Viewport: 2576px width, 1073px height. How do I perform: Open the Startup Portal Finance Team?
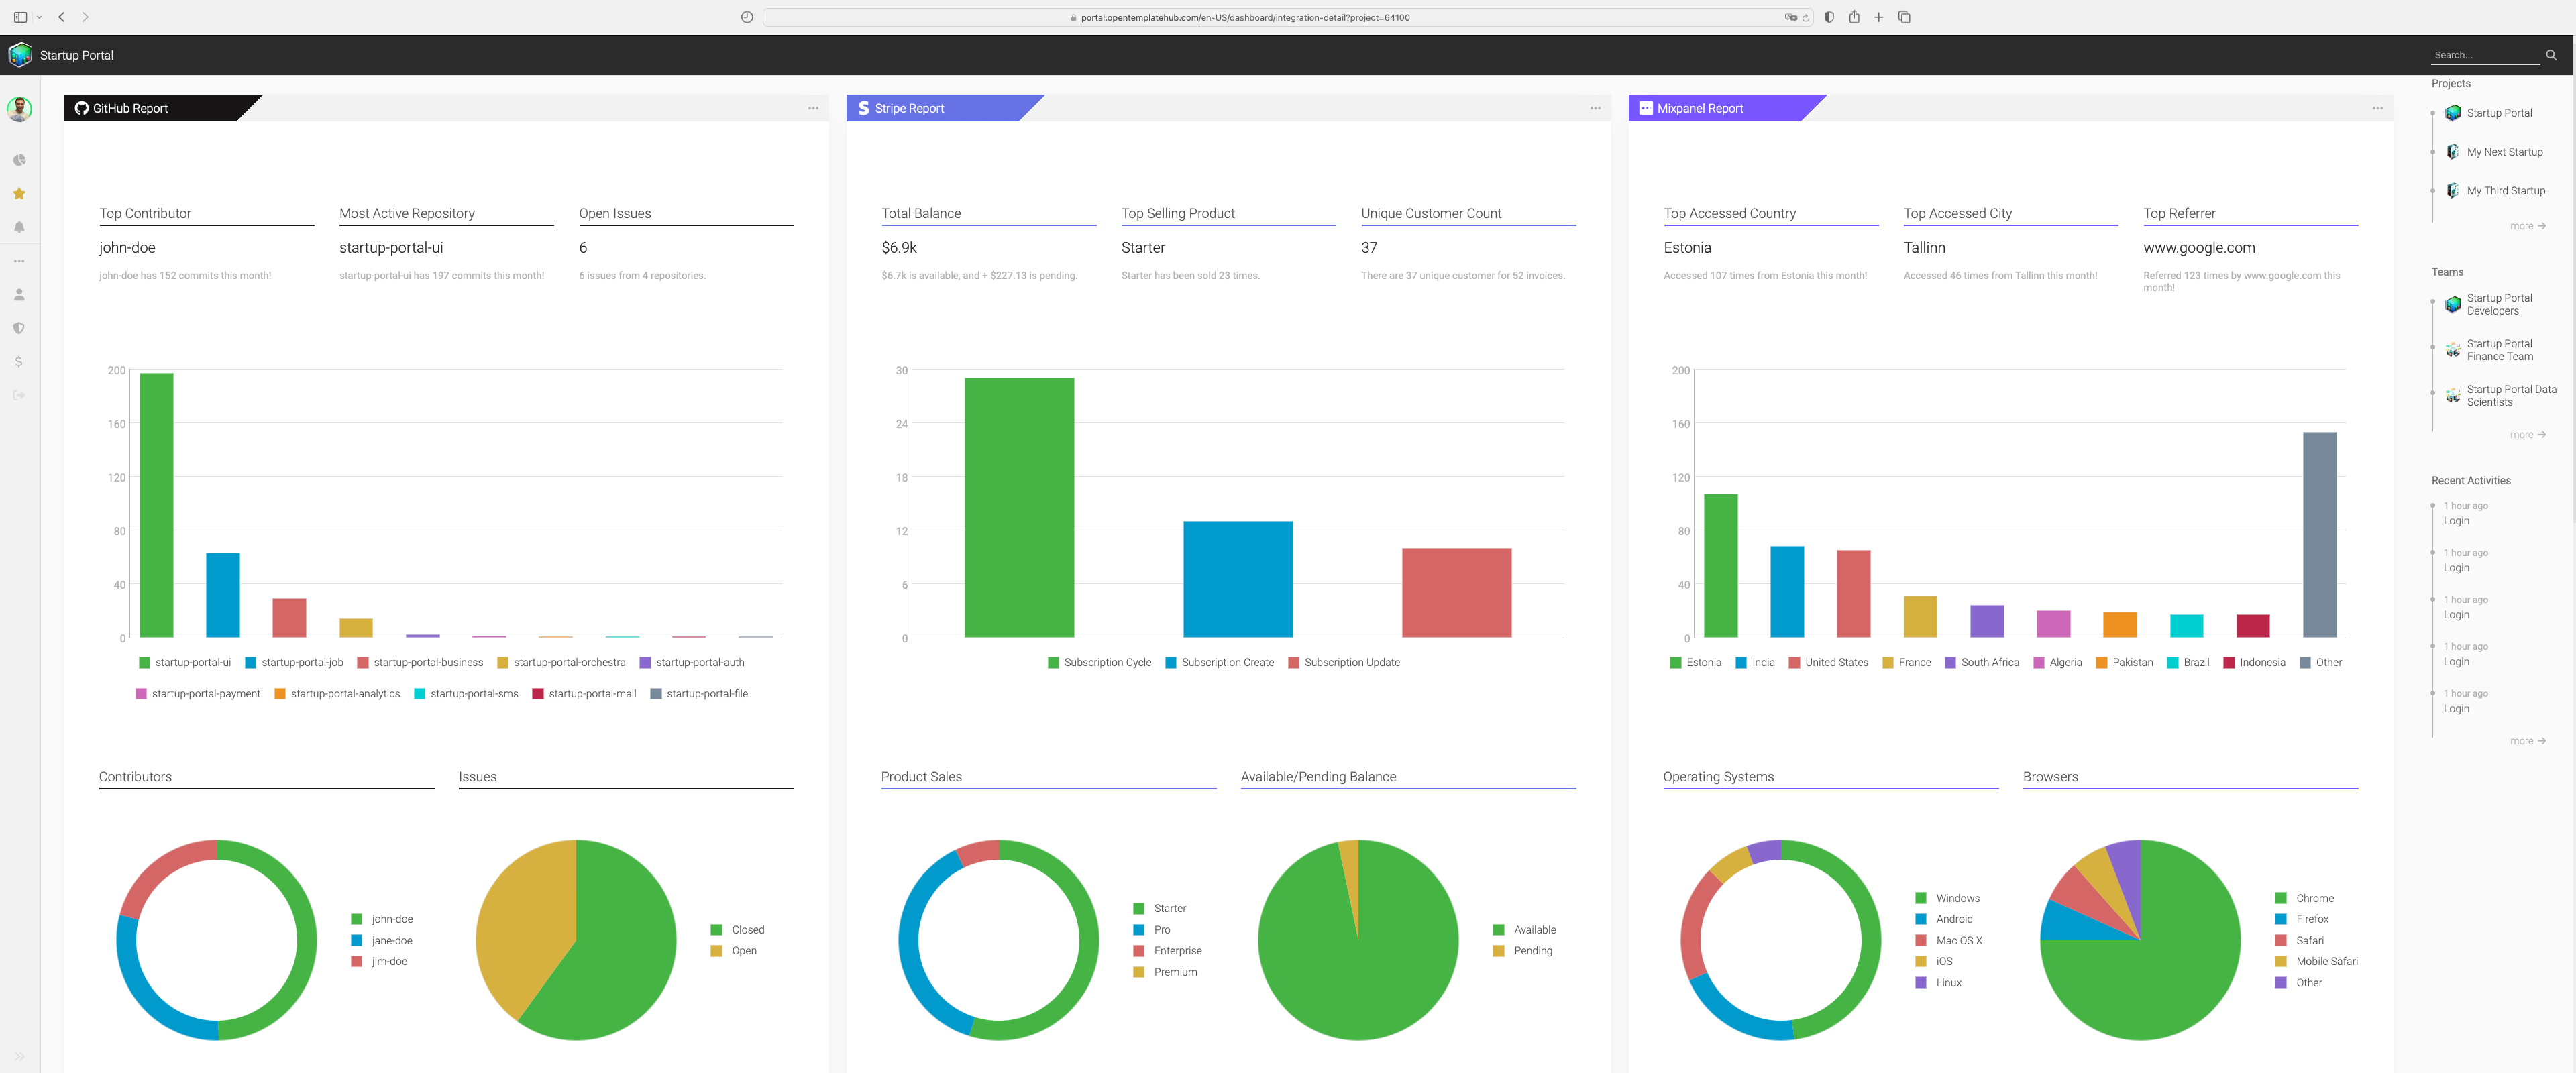[x=2490, y=350]
